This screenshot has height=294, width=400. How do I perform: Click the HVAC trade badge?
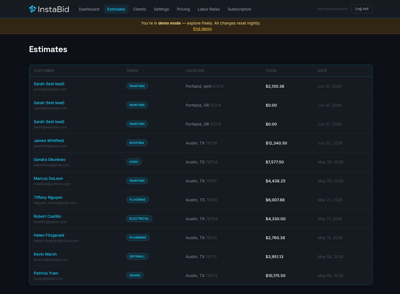(134, 162)
